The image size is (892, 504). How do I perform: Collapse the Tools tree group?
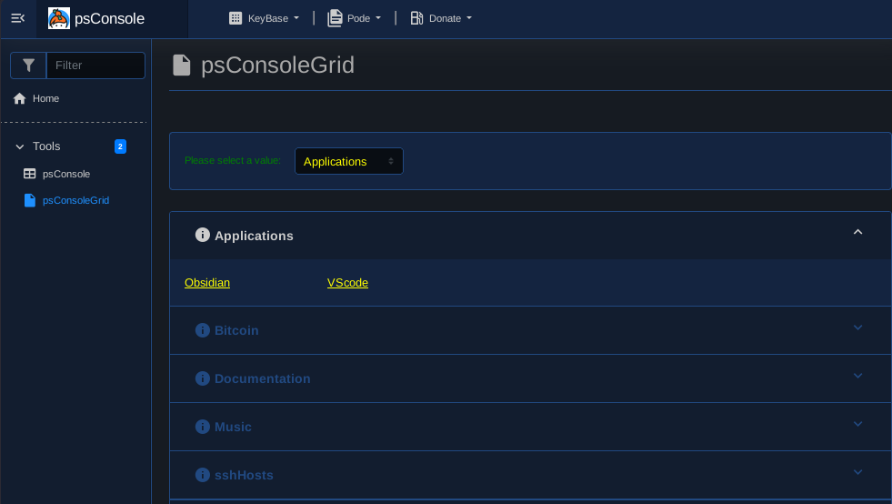tap(20, 146)
